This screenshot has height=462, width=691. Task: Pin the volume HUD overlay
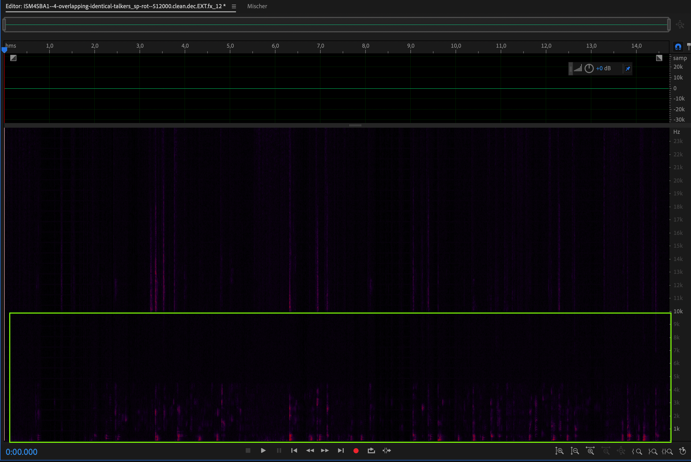coord(628,69)
